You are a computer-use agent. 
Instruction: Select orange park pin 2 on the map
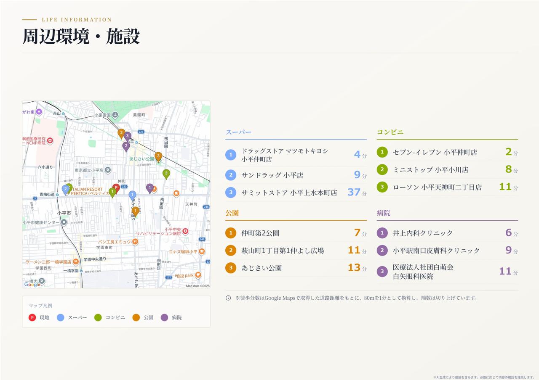(121, 134)
